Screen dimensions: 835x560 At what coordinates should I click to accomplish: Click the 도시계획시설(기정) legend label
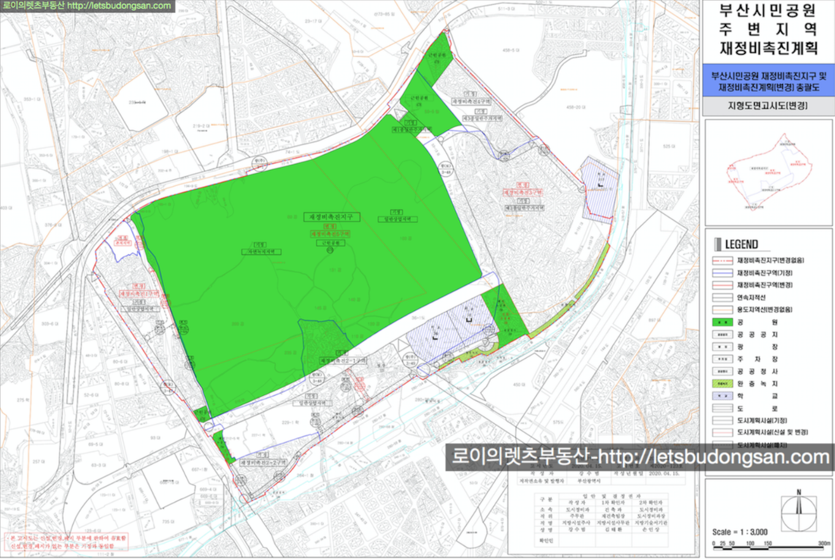pyautogui.click(x=762, y=420)
